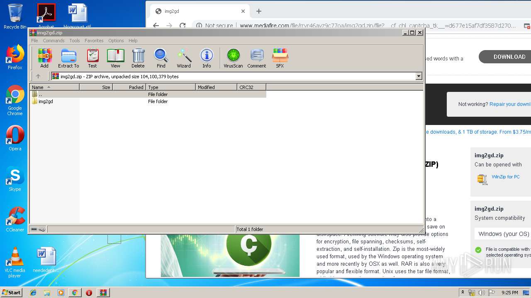The height and width of the screenshot is (298, 531).
Task: Click the Chrome reload button
Action: click(183, 26)
